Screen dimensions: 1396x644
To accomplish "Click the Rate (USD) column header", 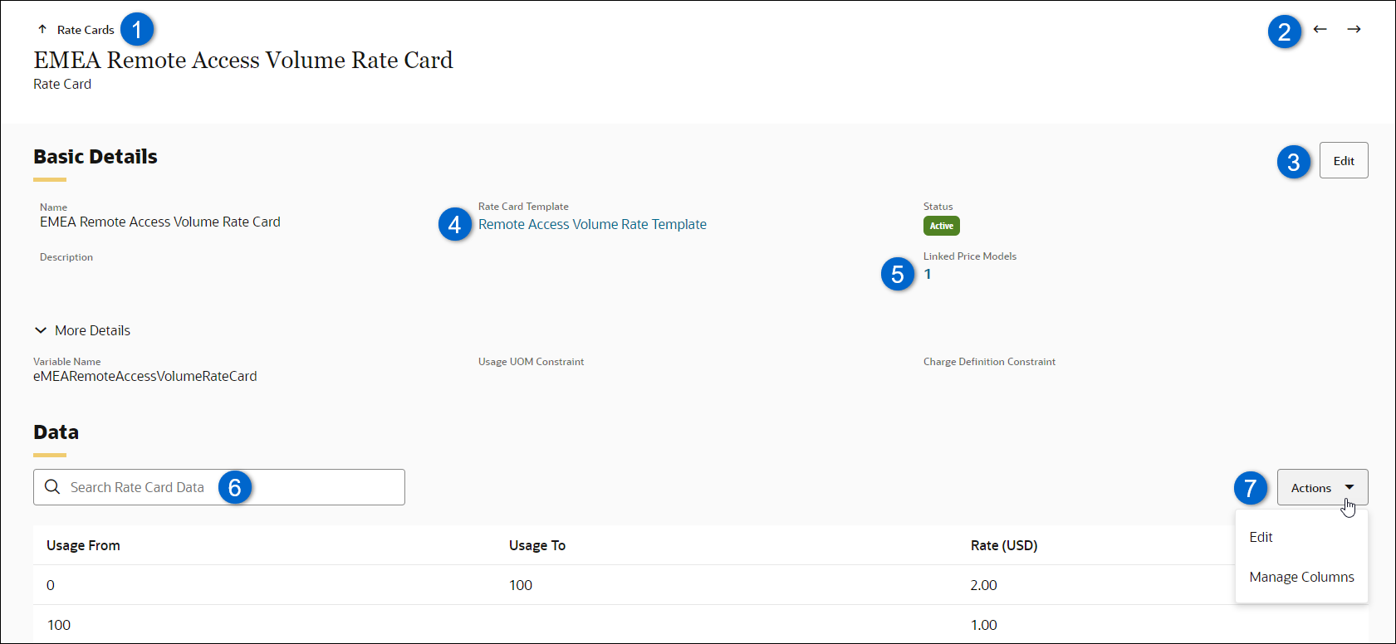I will (x=1003, y=545).
